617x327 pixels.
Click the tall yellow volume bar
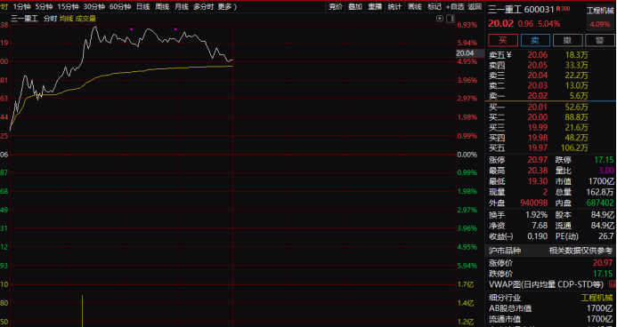82,310
